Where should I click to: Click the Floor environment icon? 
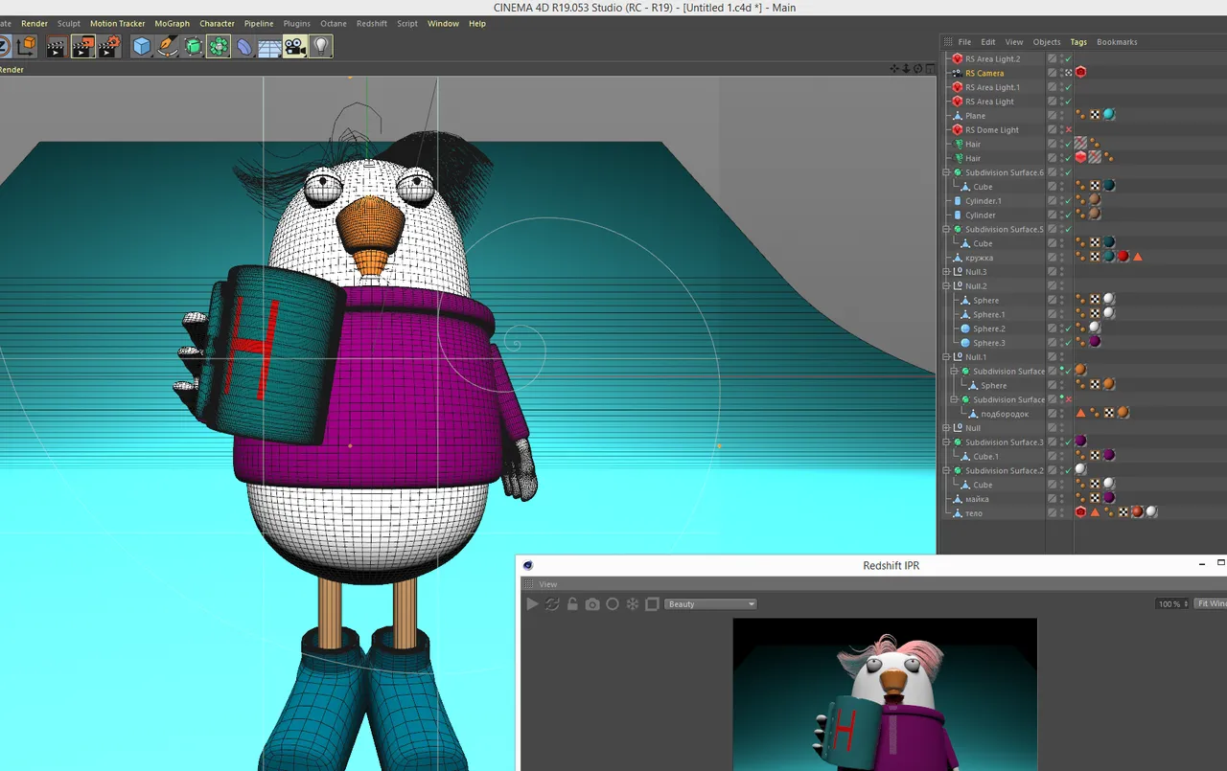pyautogui.click(x=269, y=46)
